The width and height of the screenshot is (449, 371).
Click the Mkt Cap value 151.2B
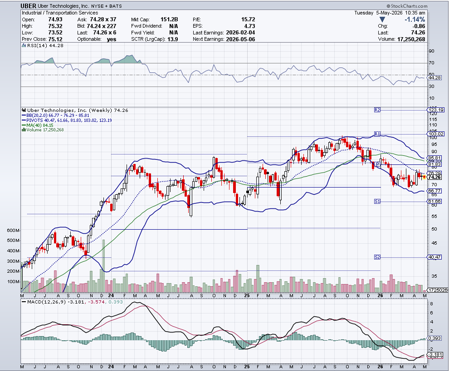[169, 19]
